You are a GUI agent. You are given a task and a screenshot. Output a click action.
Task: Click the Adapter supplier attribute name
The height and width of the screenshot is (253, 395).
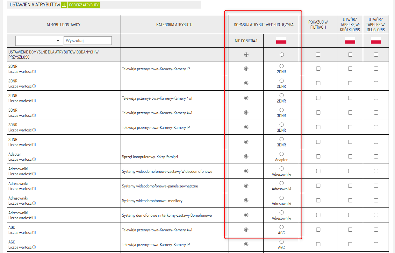point(15,154)
